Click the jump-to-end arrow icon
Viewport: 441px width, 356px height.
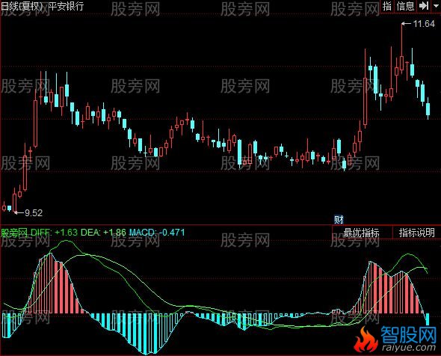(x=424, y=6)
